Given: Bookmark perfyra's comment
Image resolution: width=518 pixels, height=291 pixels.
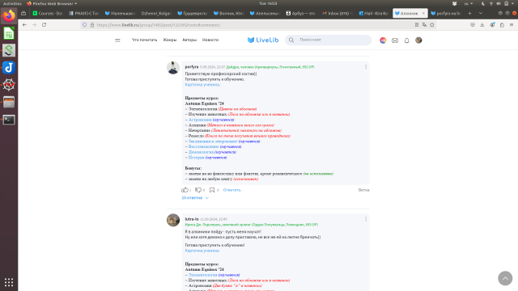Looking at the screenshot, I should pyautogui.click(x=212, y=190).
